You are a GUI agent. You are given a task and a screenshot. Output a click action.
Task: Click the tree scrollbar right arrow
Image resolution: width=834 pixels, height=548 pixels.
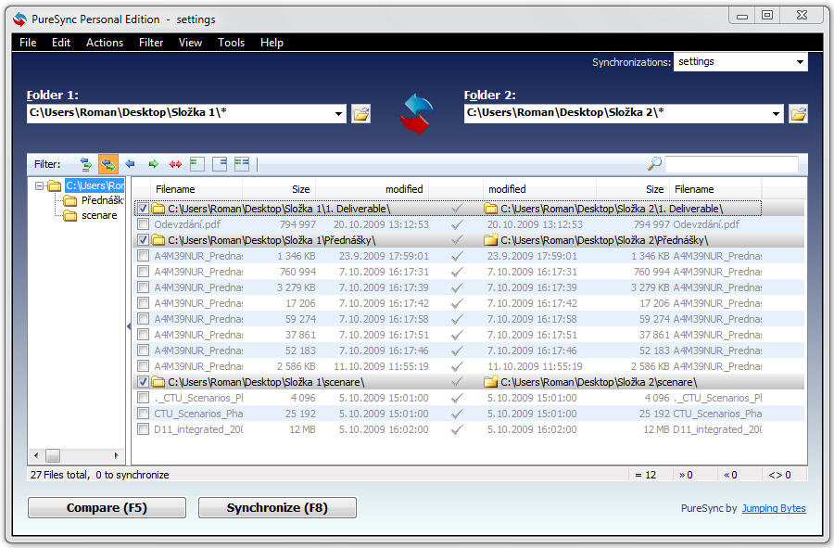(x=117, y=455)
